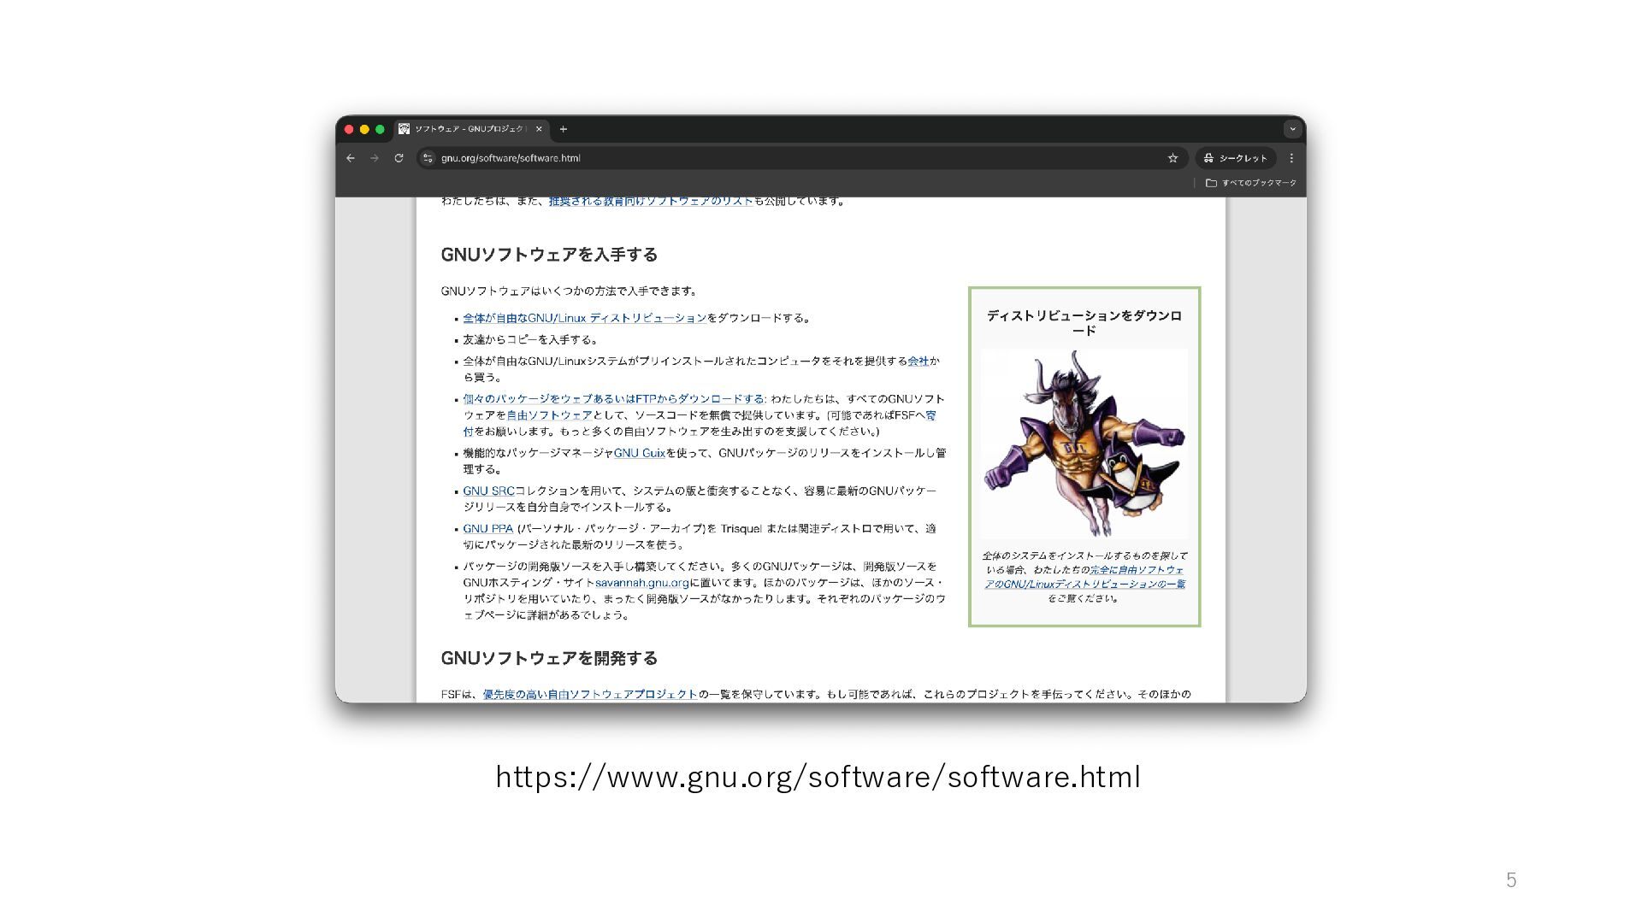This screenshot has width=1642, height=923.
Task: Open the three-dot Chrome menu
Action: click(x=1291, y=158)
